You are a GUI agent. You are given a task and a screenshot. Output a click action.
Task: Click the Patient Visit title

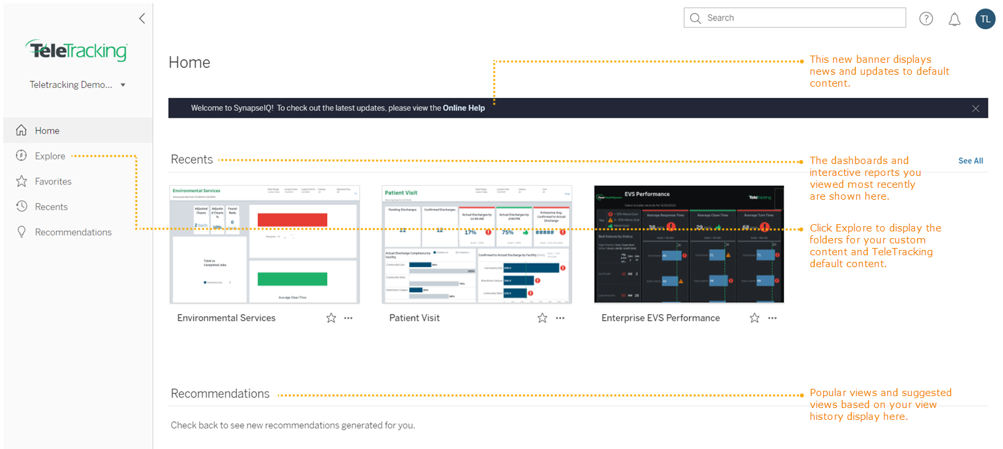click(414, 318)
